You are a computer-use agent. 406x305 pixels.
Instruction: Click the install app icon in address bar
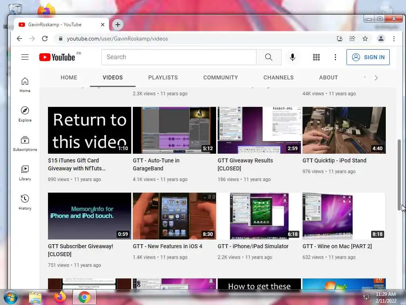click(x=340, y=39)
